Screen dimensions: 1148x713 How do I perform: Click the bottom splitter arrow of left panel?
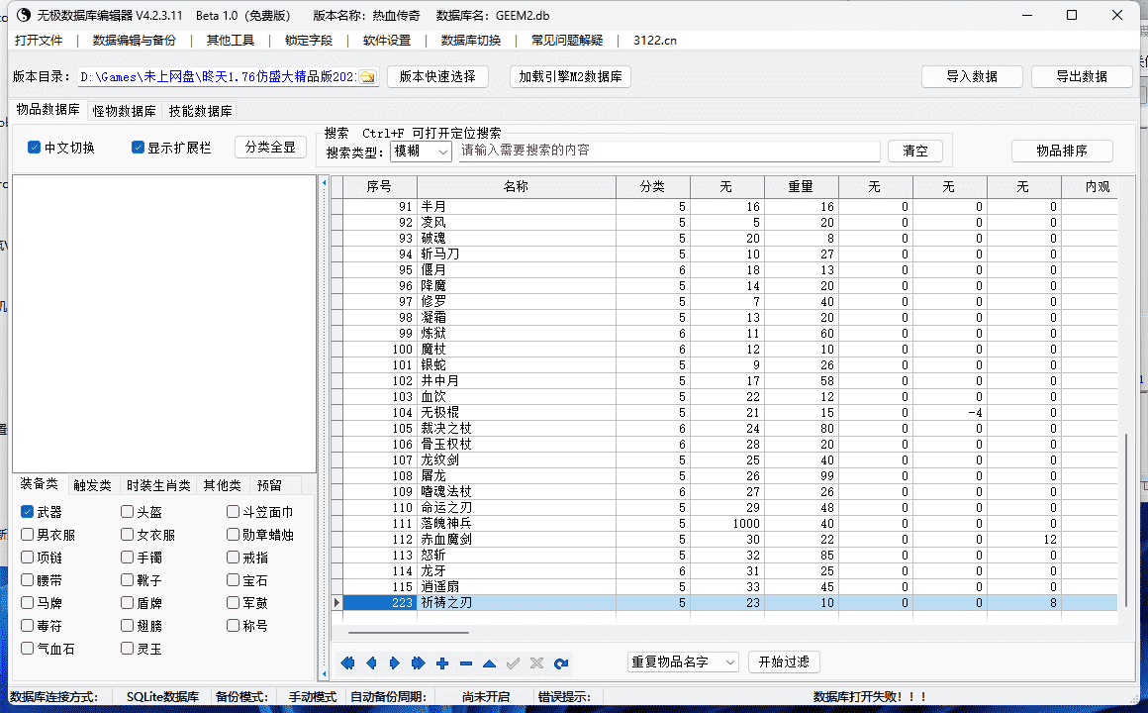point(325,673)
